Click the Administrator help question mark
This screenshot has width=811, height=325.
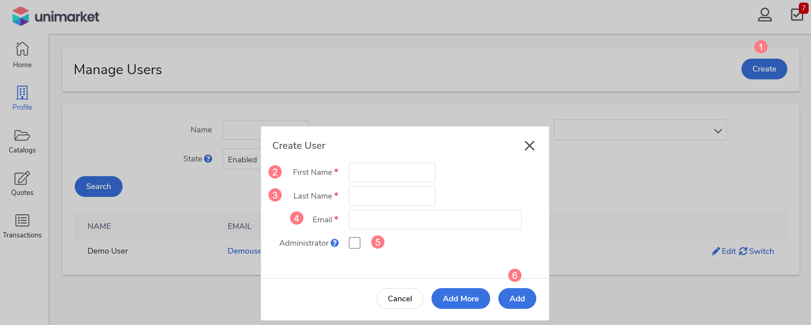tap(335, 243)
